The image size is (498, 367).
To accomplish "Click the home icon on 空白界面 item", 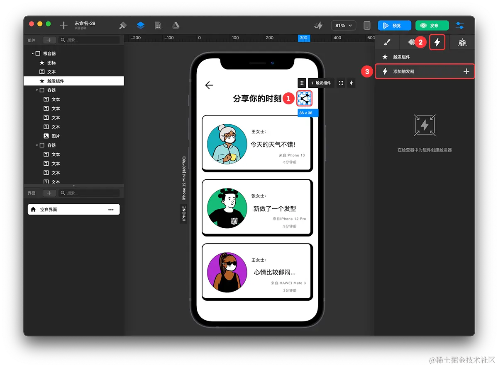I will (34, 210).
